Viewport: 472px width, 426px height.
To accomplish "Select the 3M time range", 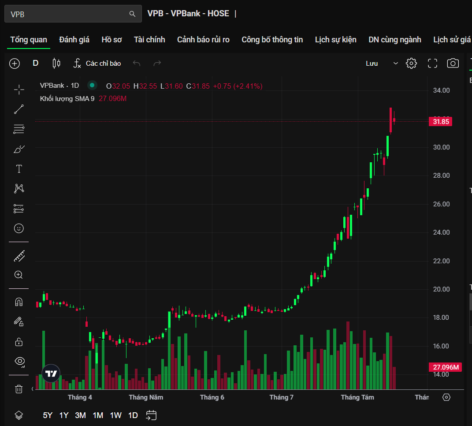I will pos(80,415).
